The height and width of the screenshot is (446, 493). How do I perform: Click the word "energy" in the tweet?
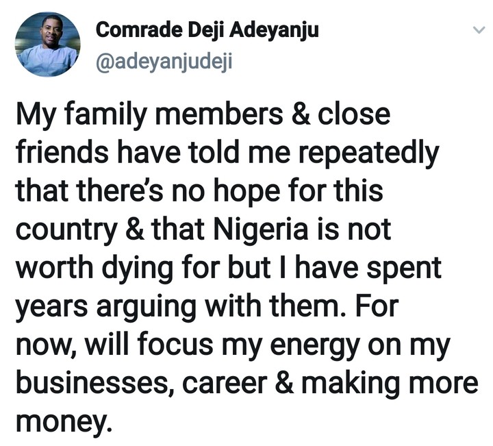(x=312, y=345)
